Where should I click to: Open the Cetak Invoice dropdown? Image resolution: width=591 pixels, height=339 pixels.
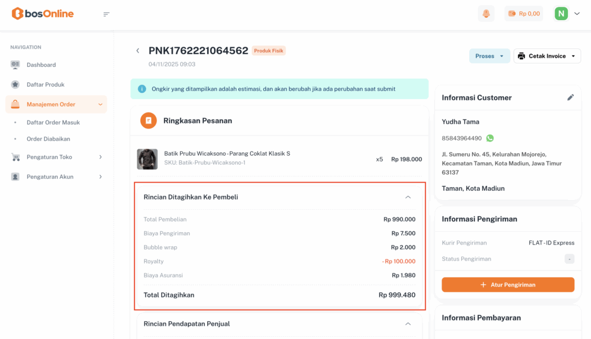click(547, 56)
